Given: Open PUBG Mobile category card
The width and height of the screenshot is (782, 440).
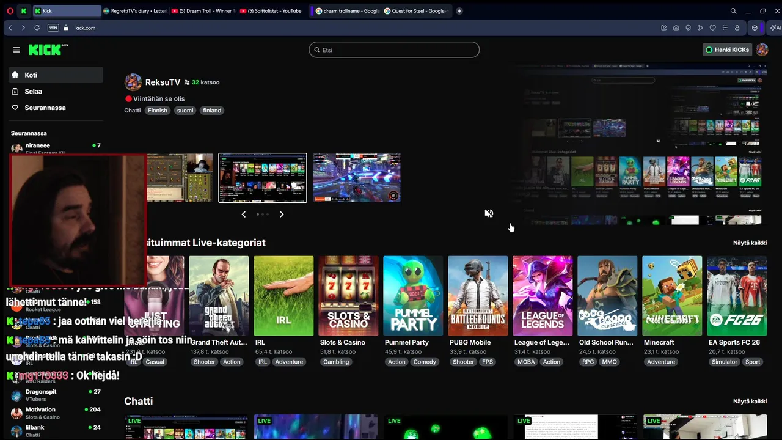Looking at the screenshot, I should (478, 296).
